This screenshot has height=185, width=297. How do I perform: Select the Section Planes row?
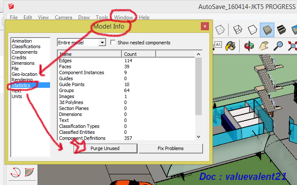click(x=126, y=108)
